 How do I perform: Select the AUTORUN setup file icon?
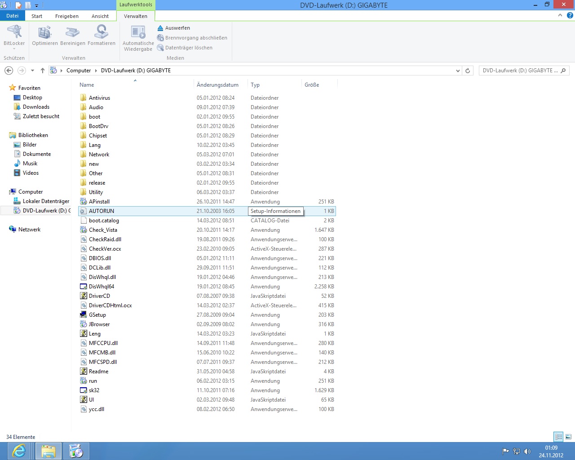84,211
